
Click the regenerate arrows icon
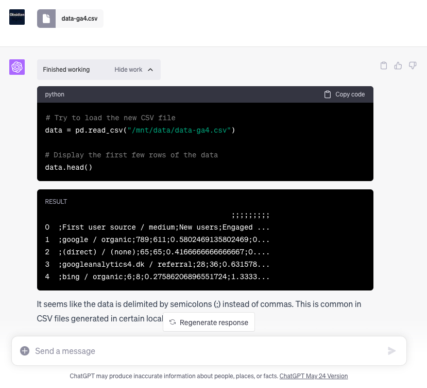pyautogui.click(x=173, y=322)
